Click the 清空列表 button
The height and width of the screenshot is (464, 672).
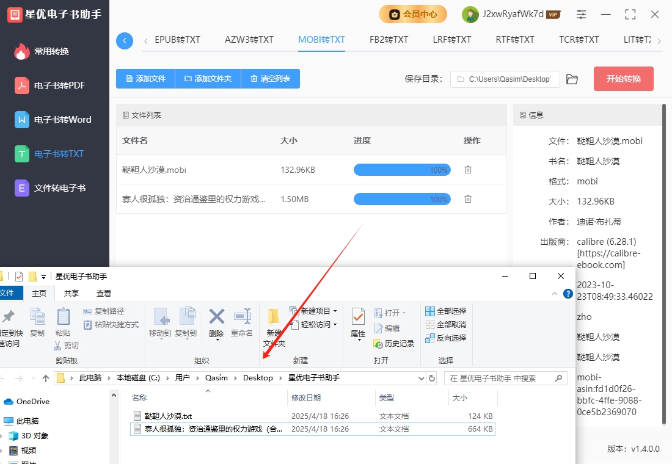point(271,79)
